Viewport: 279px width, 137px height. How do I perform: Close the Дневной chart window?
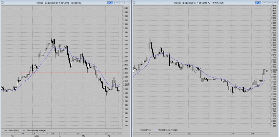point(128,3)
